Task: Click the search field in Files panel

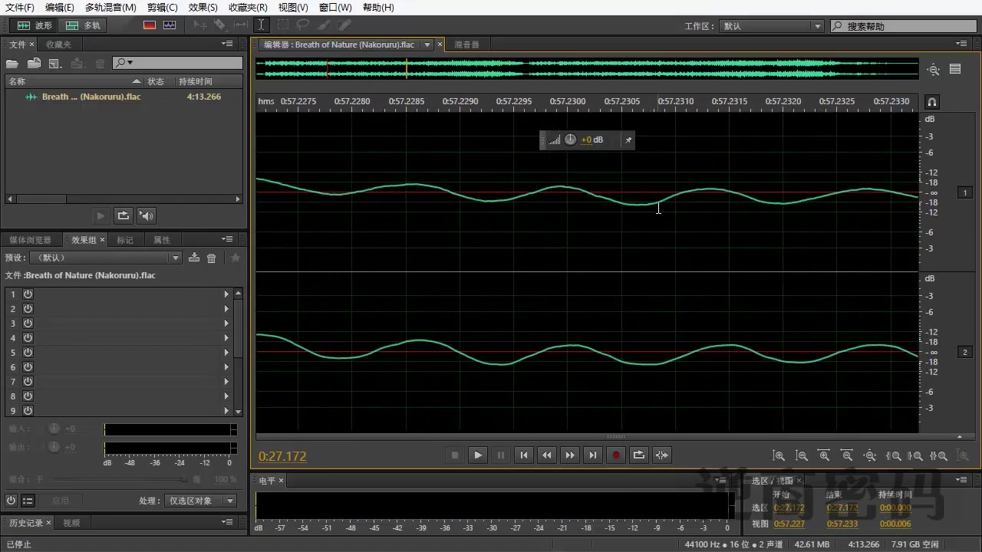Action: pyautogui.click(x=177, y=63)
